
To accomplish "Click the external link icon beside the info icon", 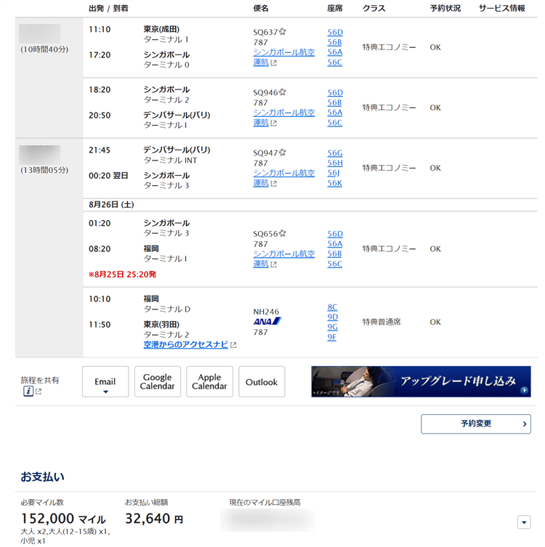I will click(39, 392).
